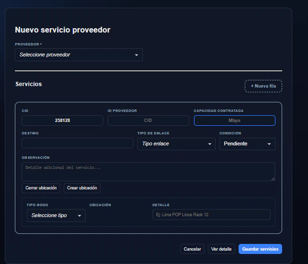308x264 pixels.
Task: Open the Seleccione tipo node dropdown
Action: pyautogui.click(x=56, y=215)
